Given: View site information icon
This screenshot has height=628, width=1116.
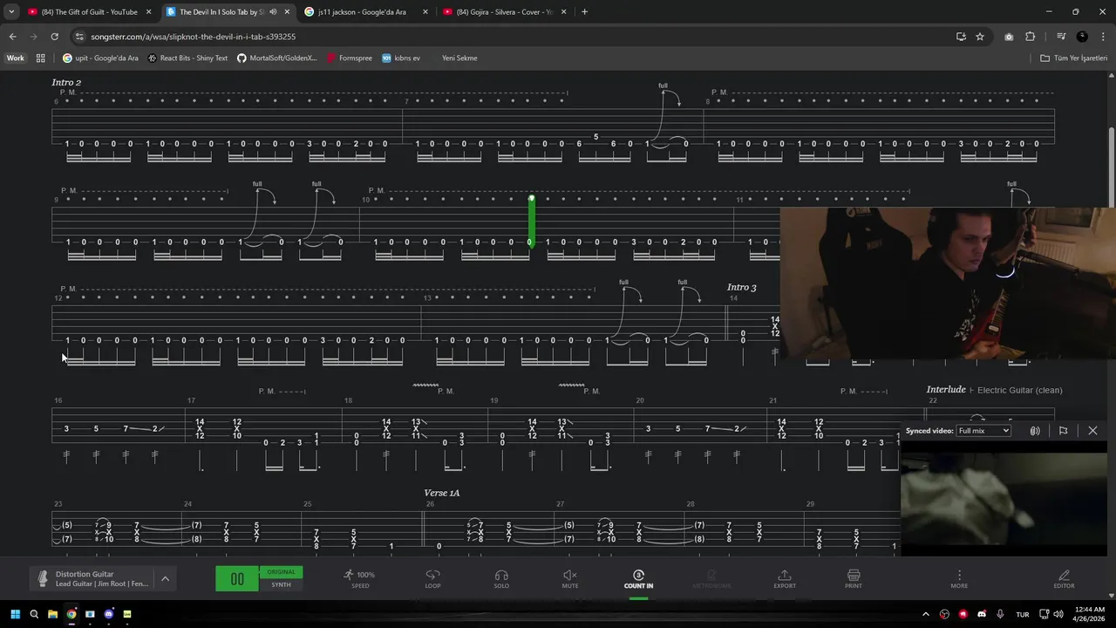Looking at the screenshot, I should click(x=79, y=37).
